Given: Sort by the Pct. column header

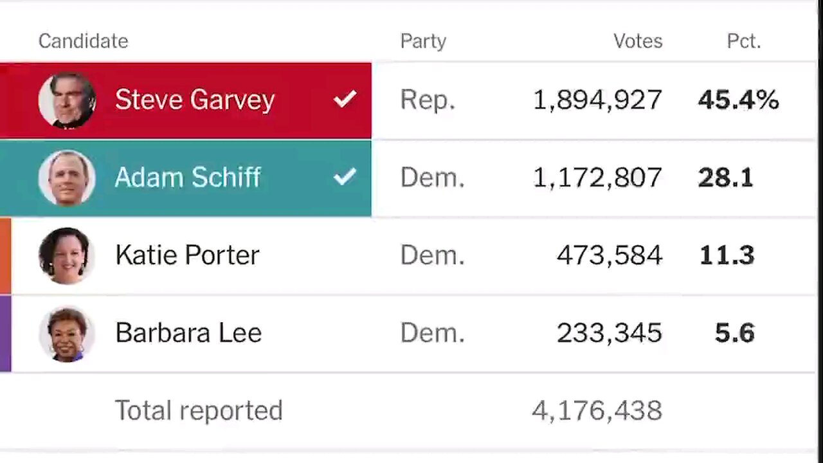Looking at the screenshot, I should click(744, 41).
